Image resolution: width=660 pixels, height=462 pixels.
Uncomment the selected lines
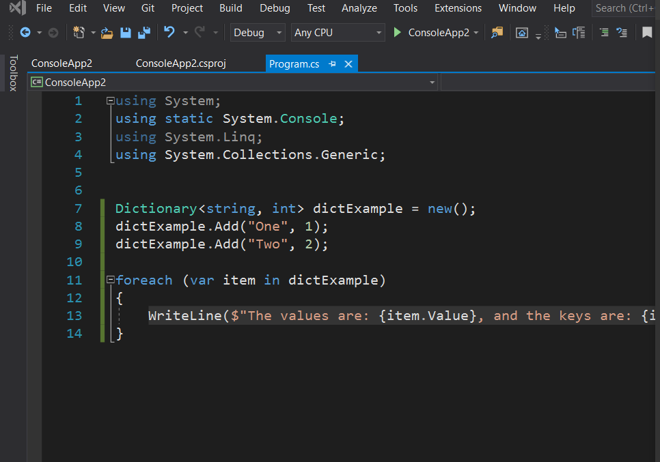click(x=622, y=32)
